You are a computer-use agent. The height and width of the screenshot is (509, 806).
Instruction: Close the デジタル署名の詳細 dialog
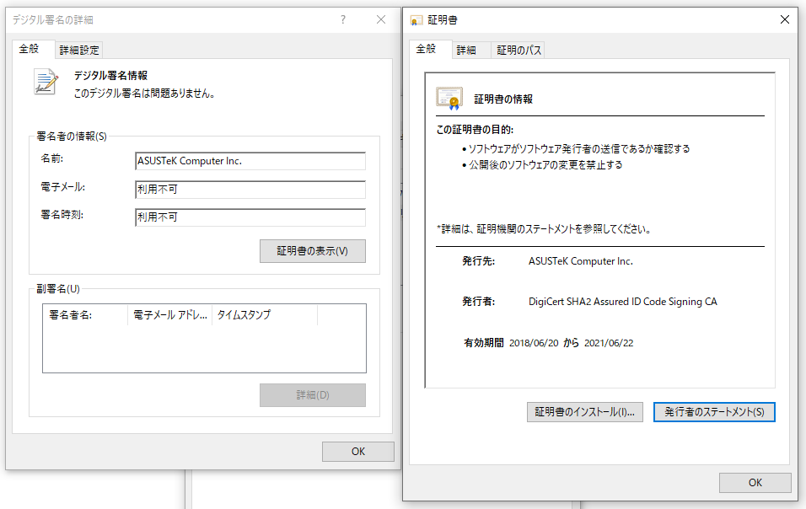click(x=381, y=19)
